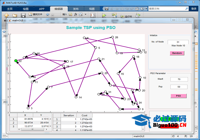
Task: Open the APP tab
Action: pyautogui.click(x=42, y=9)
